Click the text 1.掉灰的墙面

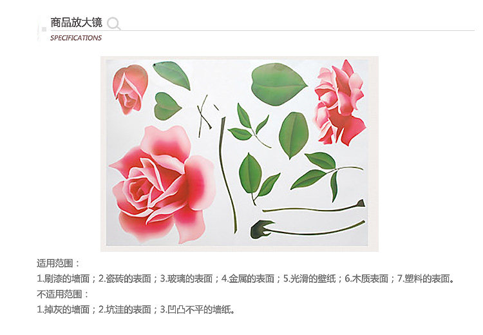[63, 309]
